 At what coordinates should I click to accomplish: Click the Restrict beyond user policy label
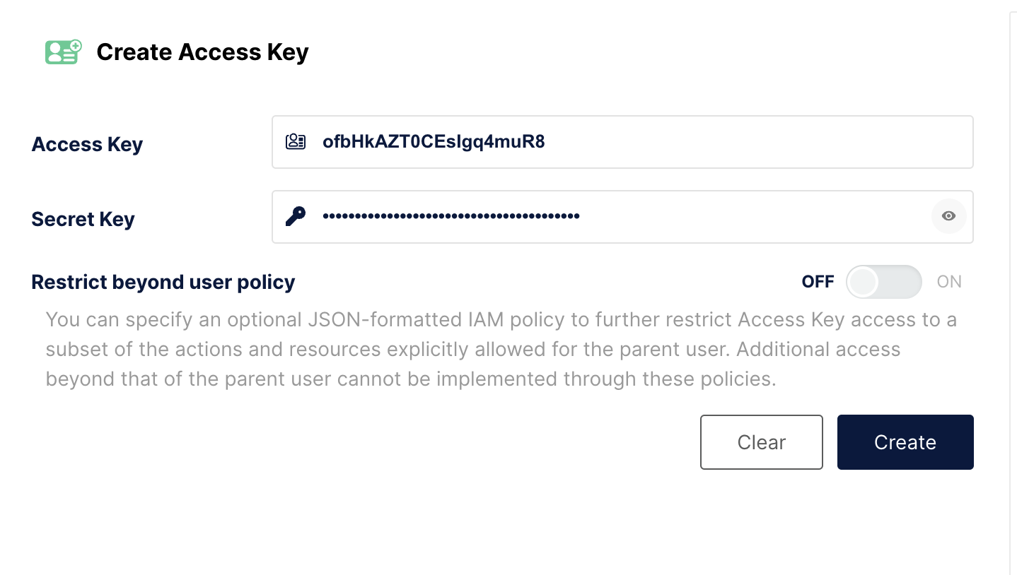(163, 282)
